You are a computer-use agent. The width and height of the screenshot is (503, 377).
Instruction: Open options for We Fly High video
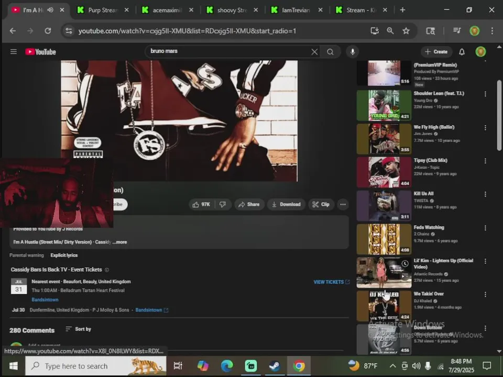(x=485, y=128)
